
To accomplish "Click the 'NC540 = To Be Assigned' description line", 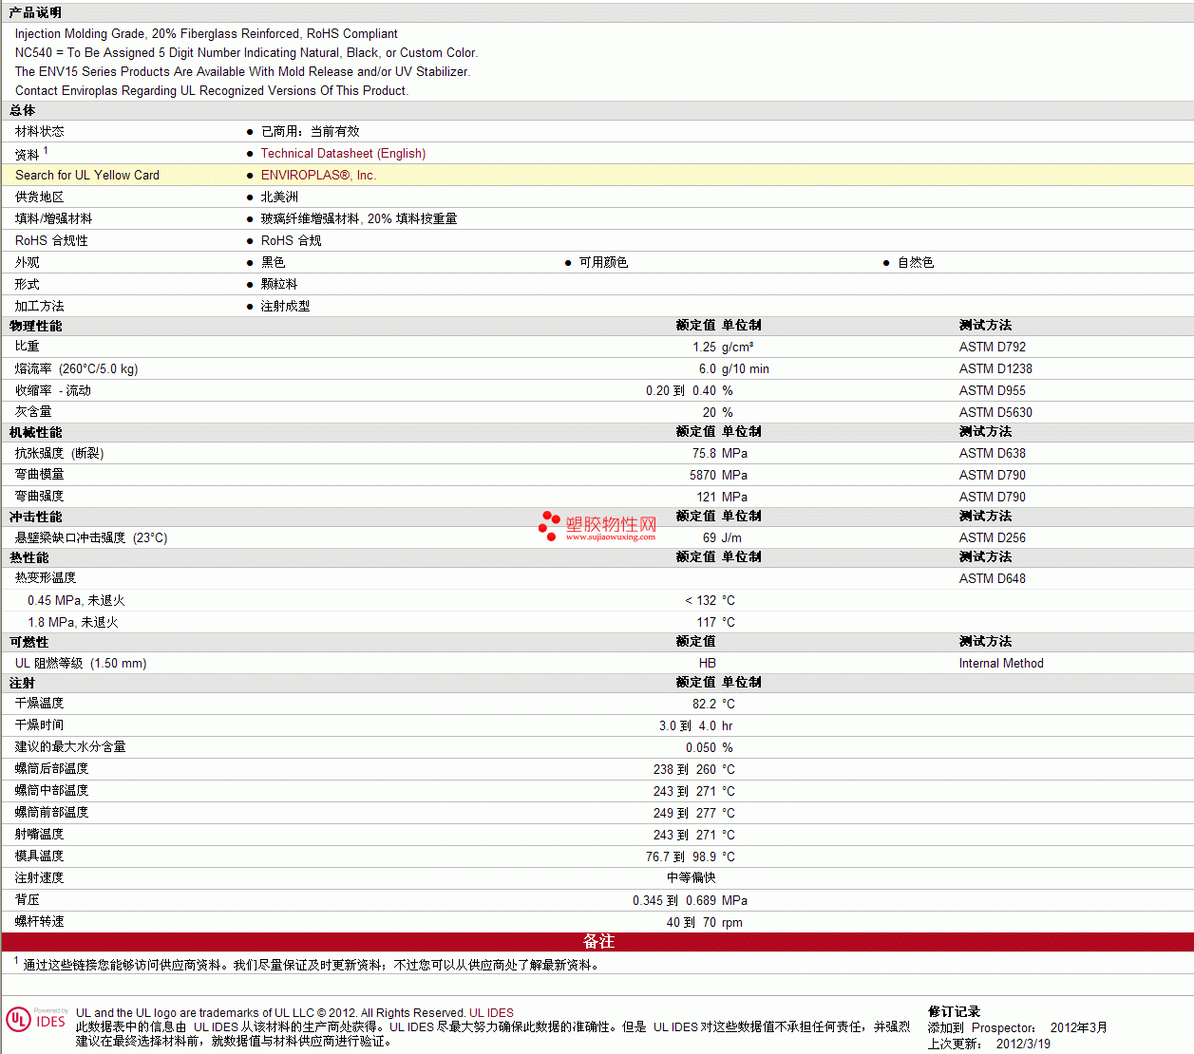I will point(246,52).
